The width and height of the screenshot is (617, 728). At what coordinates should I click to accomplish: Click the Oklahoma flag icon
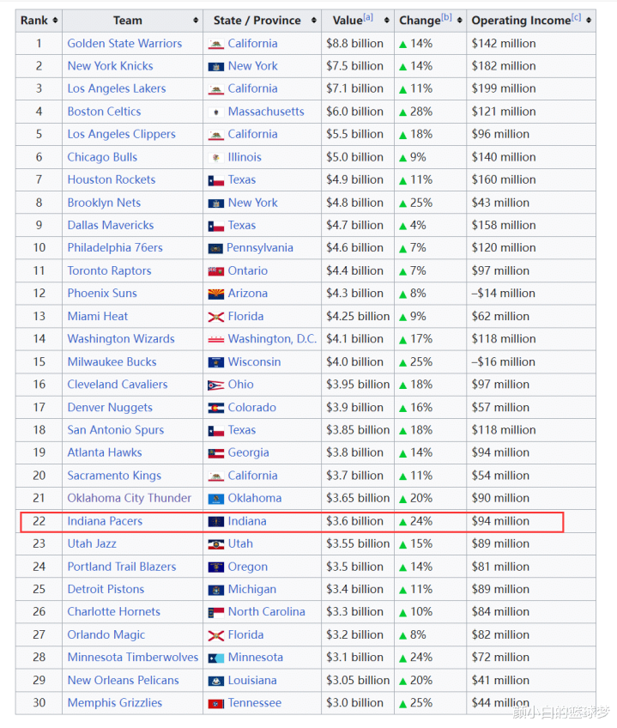coord(216,499)
